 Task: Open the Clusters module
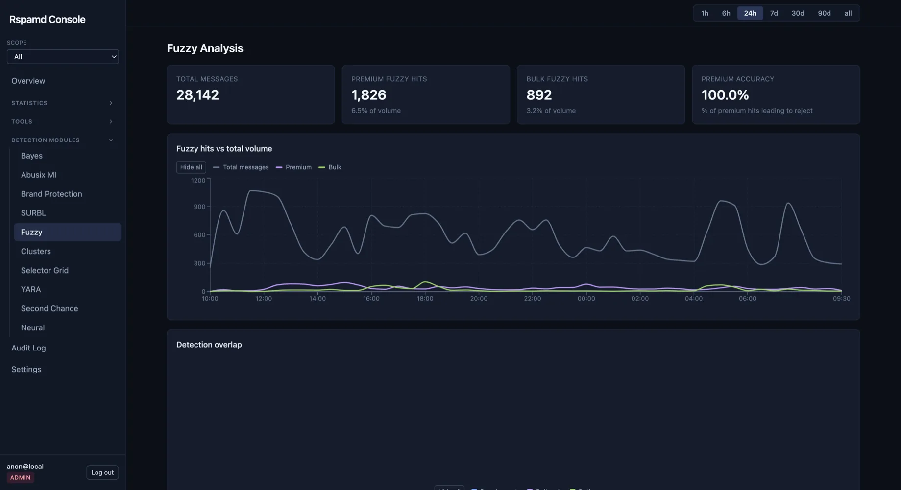tap(36, 251)
